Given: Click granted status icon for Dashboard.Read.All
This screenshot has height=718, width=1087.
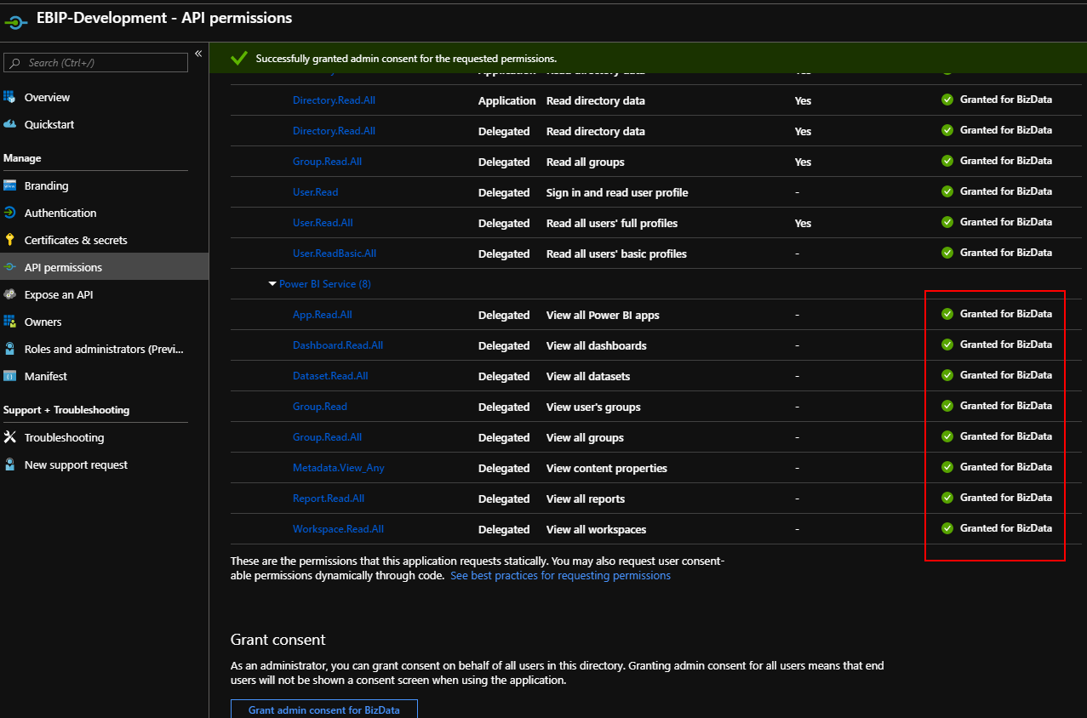Looking at the screenshot, I should point(947,345).
